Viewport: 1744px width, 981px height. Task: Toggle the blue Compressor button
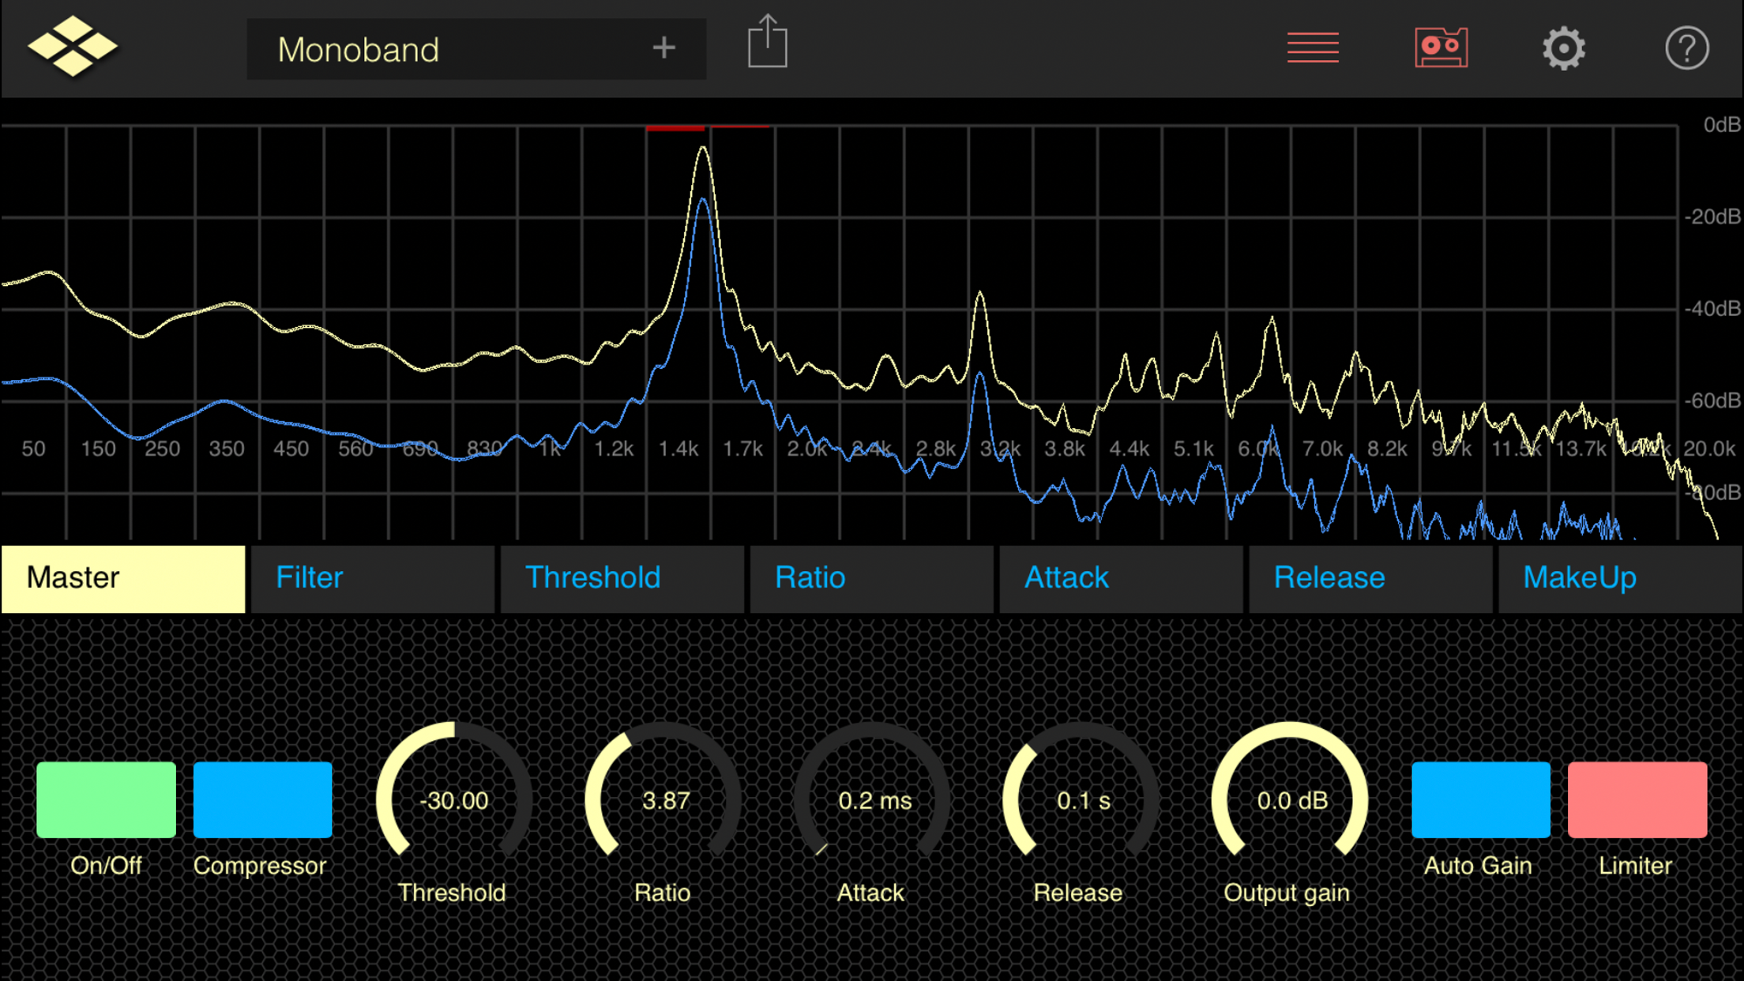[262, 799]
